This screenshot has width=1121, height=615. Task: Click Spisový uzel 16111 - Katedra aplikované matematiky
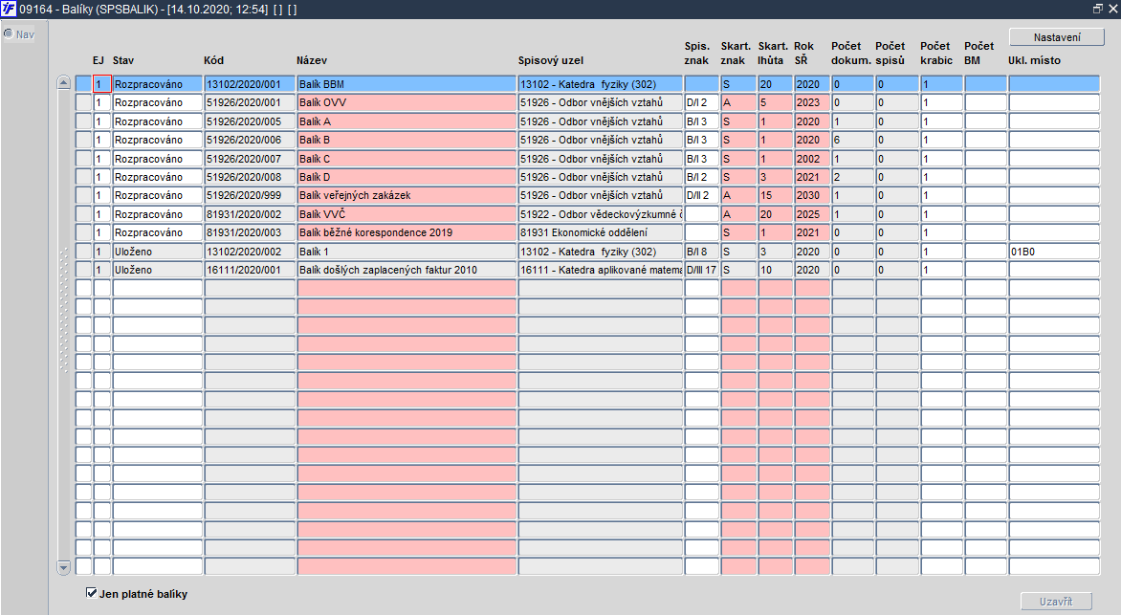[x=601, y=270]
